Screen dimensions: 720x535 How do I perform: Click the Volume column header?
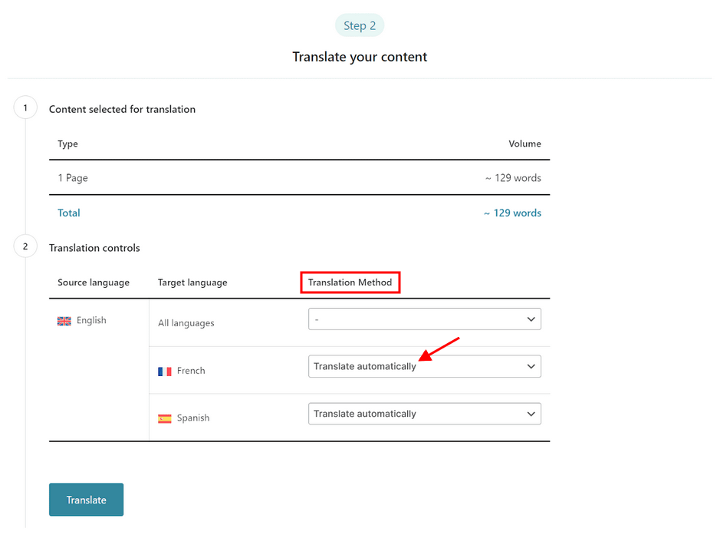coord(524,144)
